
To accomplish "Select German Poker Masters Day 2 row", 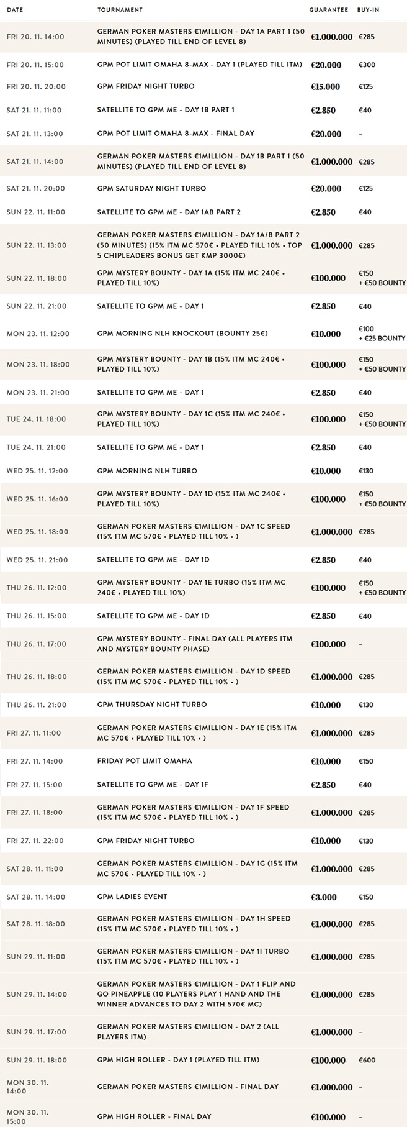I will tap(204, 1032).
